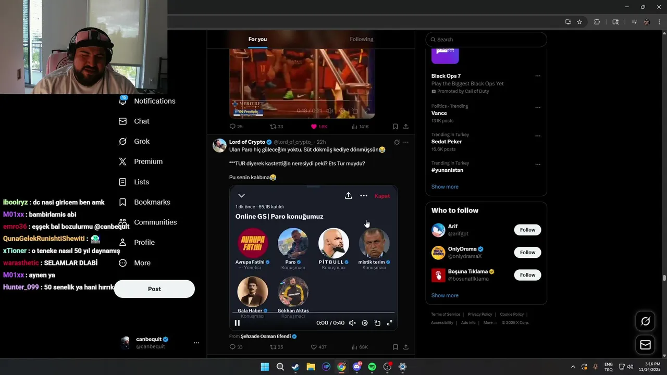This screenshot has width=667, height=375.
Task: Like the post with 437 likes
Action: coord(318,347)
